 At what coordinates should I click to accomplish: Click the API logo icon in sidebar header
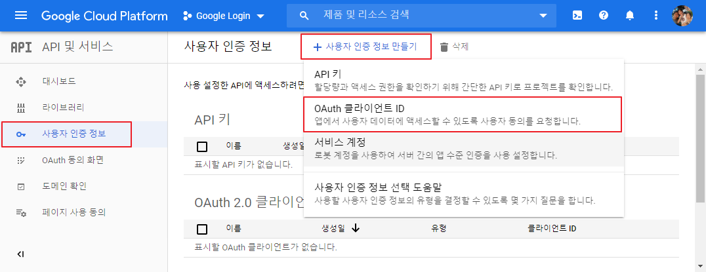[x=21, y=47]
